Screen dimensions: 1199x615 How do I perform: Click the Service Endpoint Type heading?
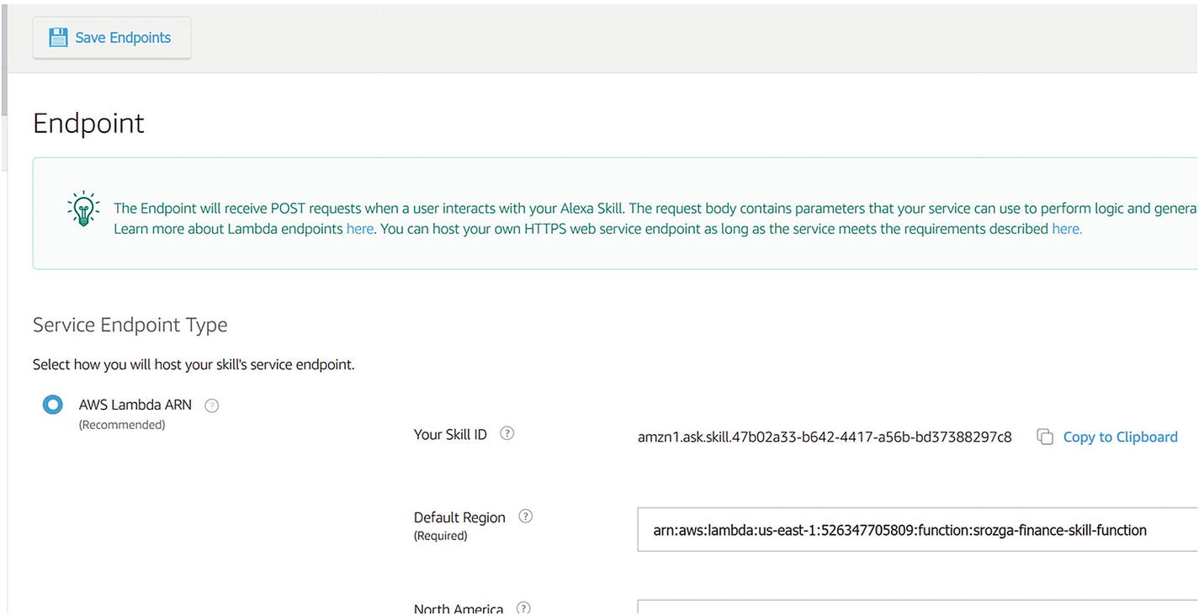pyautogui.click(x=130, y=325)
